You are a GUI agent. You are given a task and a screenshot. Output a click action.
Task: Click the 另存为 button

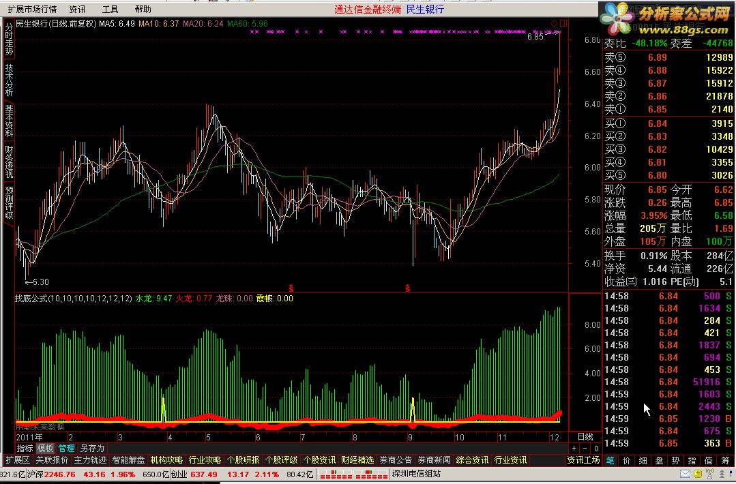(92, 449)
